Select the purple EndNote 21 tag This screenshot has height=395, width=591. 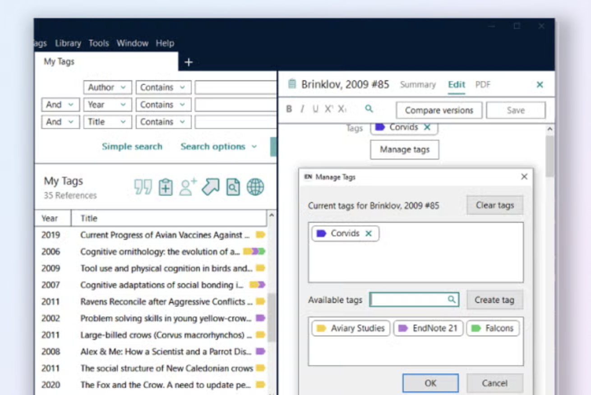428,328
